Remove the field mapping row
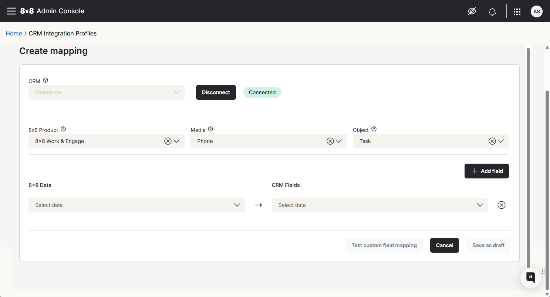The height and width of the screenshot is (297, 550). click(502, 205)
